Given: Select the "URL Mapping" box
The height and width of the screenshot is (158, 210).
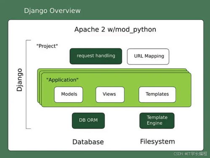Looking at the screenshot, I should (x=148, y=56).
